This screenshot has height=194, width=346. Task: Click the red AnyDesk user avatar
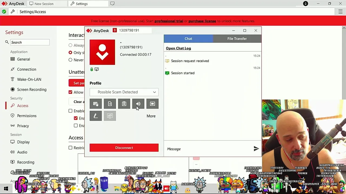(102, 52)
